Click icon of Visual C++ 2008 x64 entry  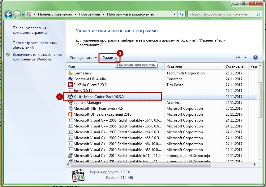click(71, 132)
